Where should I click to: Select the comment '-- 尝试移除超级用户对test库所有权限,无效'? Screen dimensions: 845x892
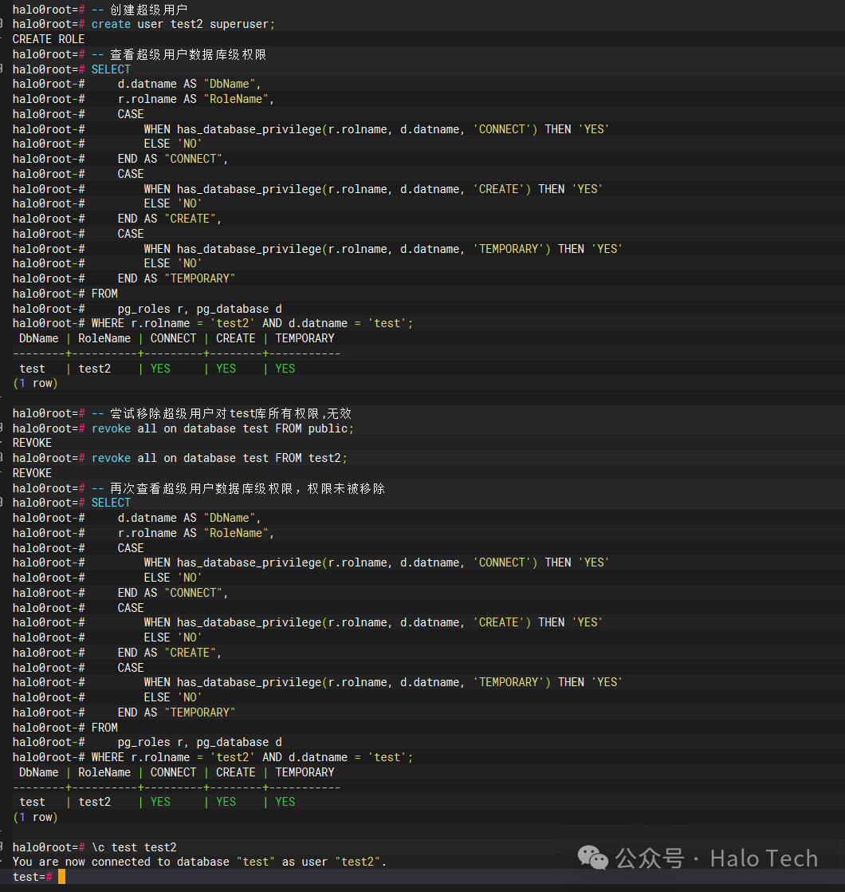221,413
